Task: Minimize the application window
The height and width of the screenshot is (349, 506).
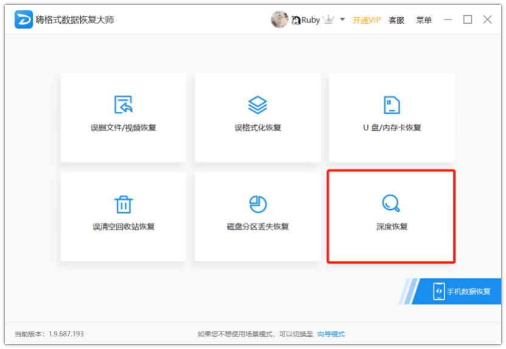Action: 448,19
